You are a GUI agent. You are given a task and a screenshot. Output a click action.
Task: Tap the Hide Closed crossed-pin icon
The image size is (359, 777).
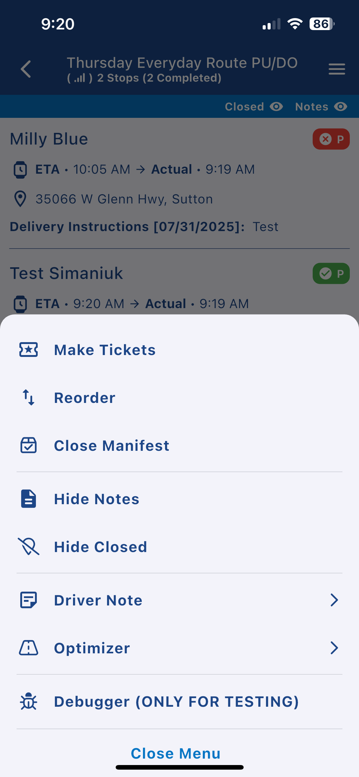(x=29, y=547)
